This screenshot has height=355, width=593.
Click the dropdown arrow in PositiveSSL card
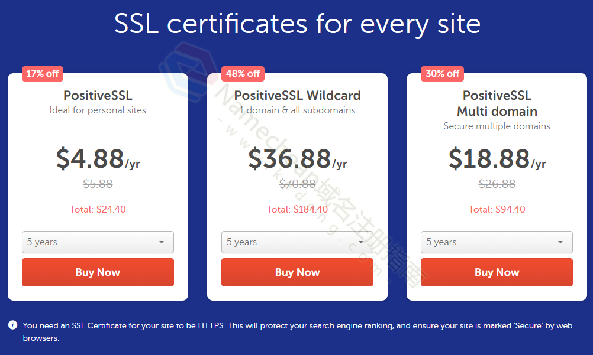pyautogui.click(x=162, y=242)
